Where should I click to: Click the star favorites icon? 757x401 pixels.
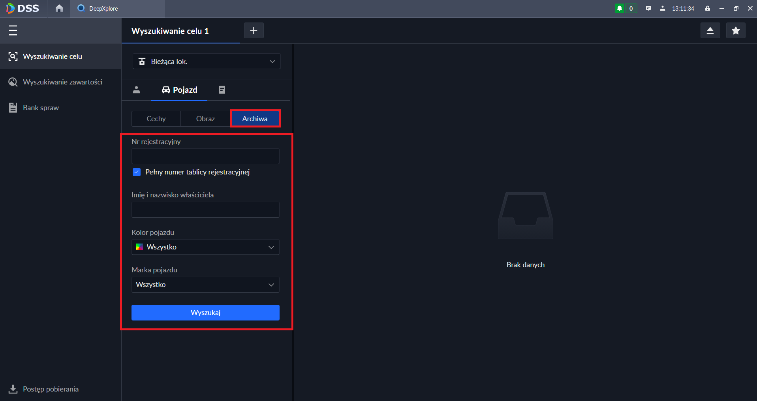(x=735, y=31)
